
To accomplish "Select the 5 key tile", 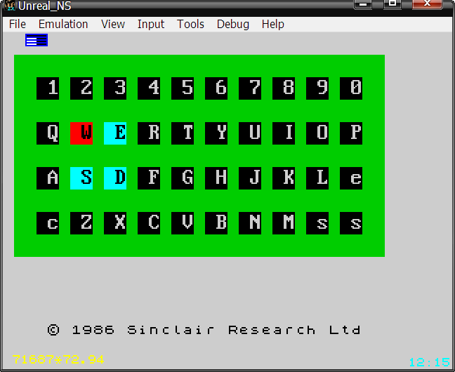I will click(183, 88).
